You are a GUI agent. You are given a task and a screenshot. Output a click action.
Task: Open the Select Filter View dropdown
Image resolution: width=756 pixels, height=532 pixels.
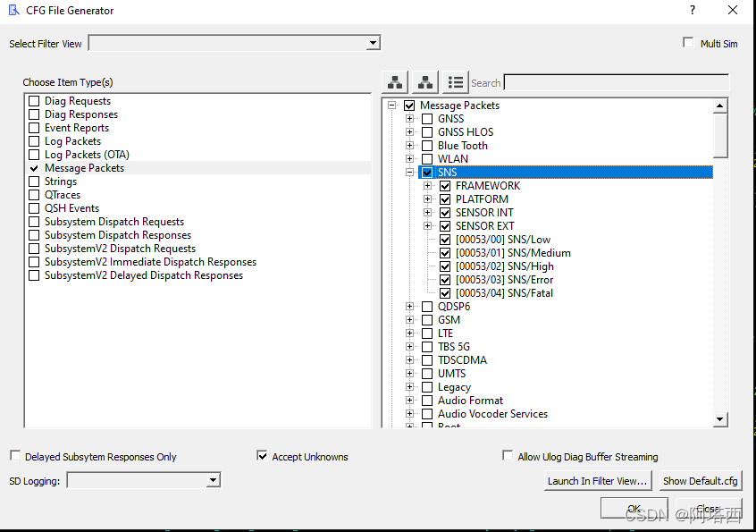coord(373,43)
